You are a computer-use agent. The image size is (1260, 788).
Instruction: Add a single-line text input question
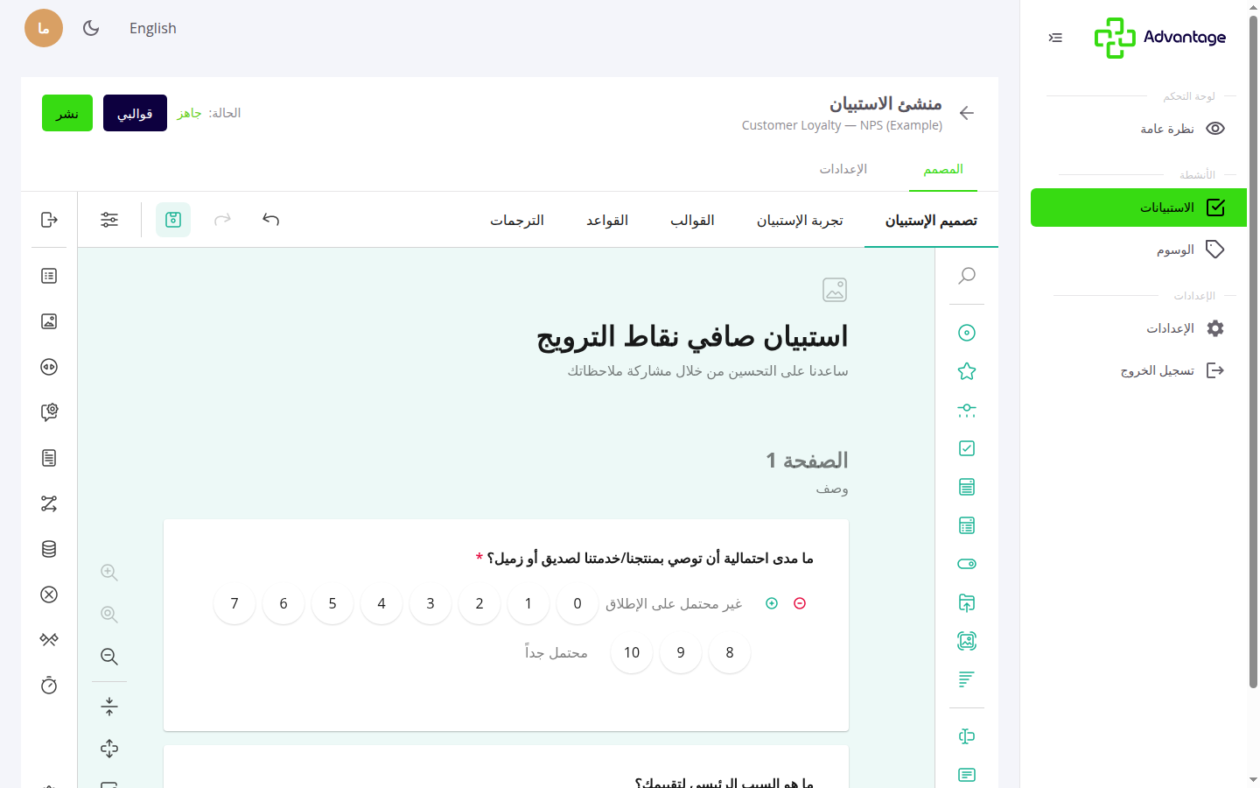967,736
